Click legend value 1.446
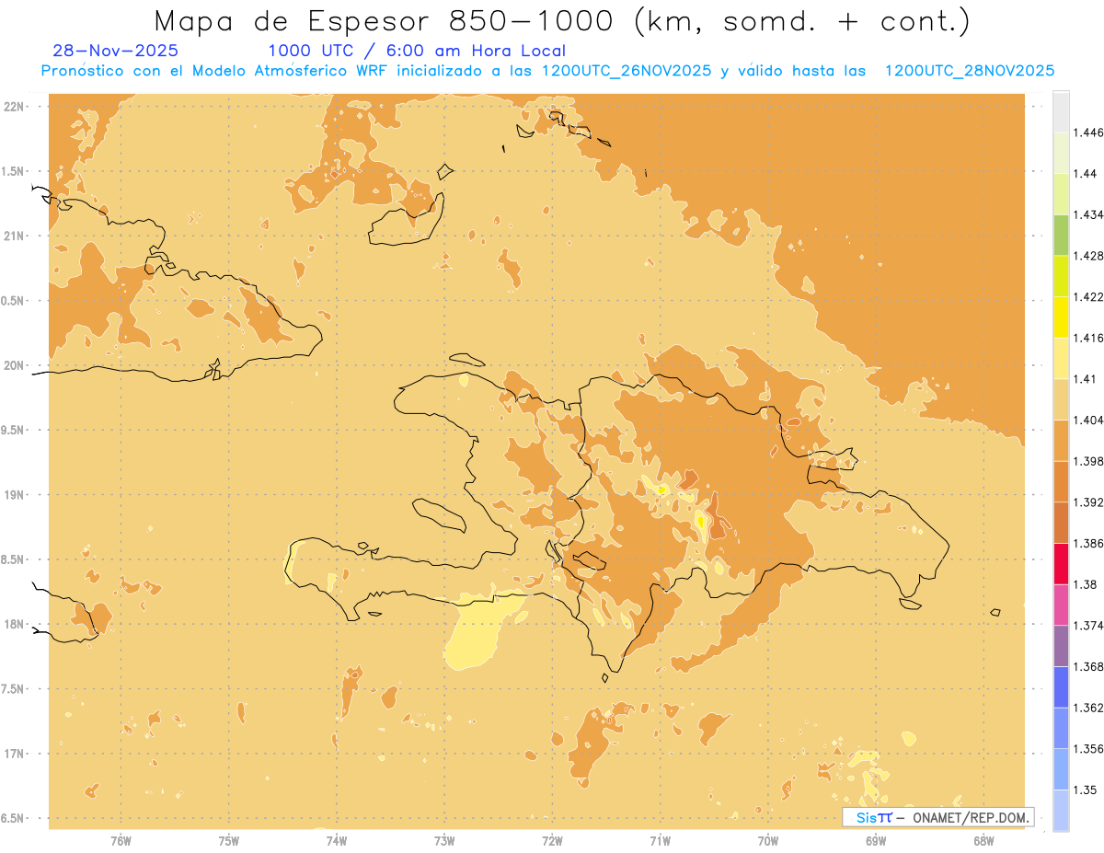This screenshot has width=1104, height=853. [x=1087, y=133]
